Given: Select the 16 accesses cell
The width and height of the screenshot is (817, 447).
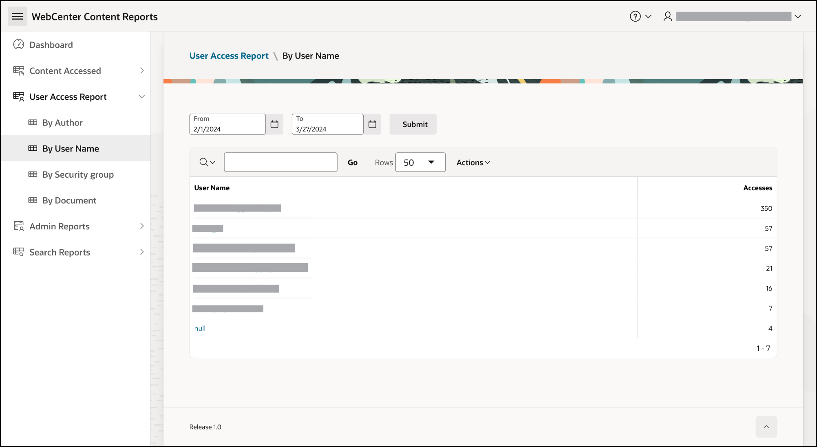Looking at the screenshot, I should click(x=707, y=288).
